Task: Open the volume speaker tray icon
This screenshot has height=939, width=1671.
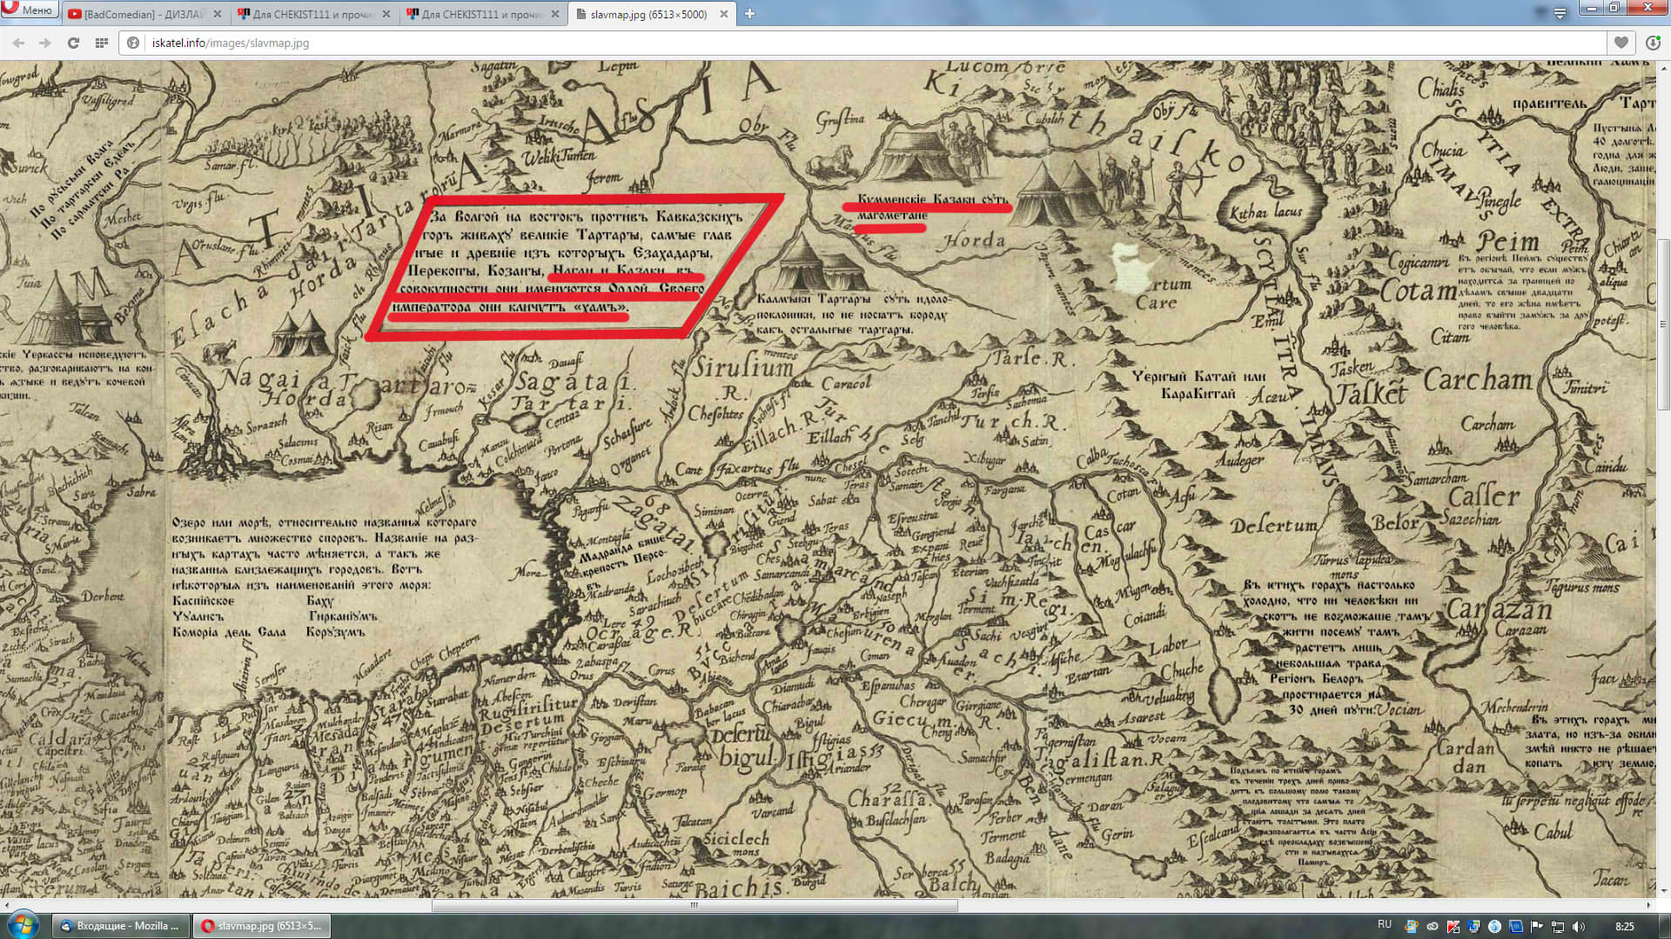Action: click(1579, 926)
